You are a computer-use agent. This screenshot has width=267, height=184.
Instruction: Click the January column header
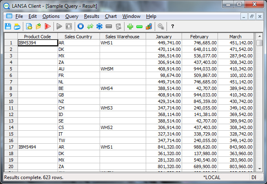(x=164, y=37)
